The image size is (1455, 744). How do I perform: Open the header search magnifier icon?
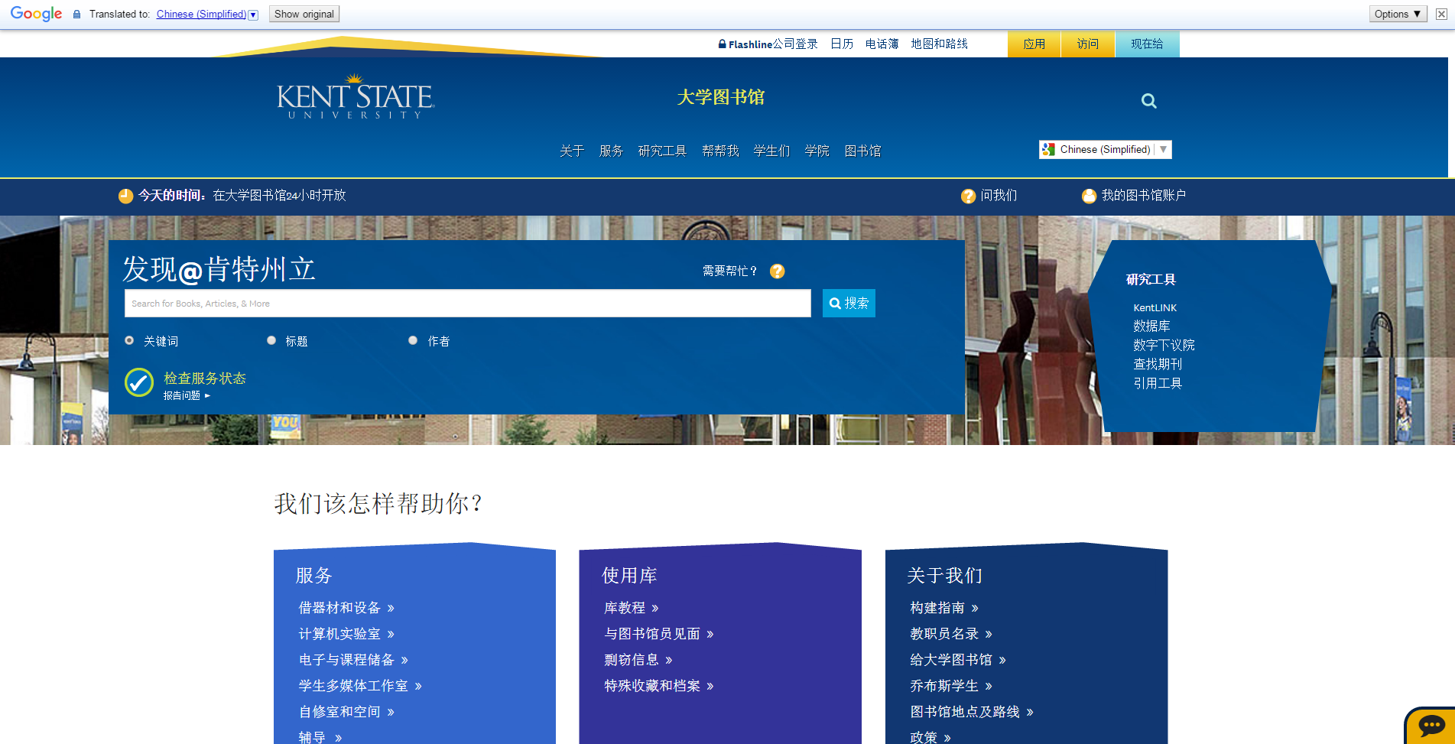[x=1148, y=101]
